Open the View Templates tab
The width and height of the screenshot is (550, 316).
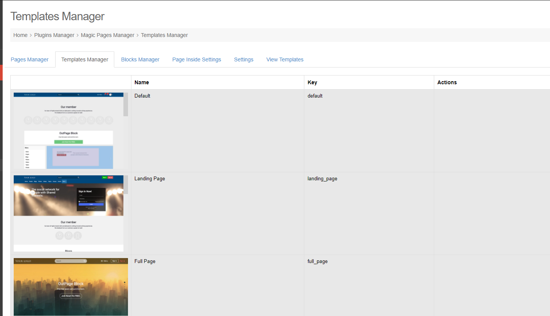285,59
